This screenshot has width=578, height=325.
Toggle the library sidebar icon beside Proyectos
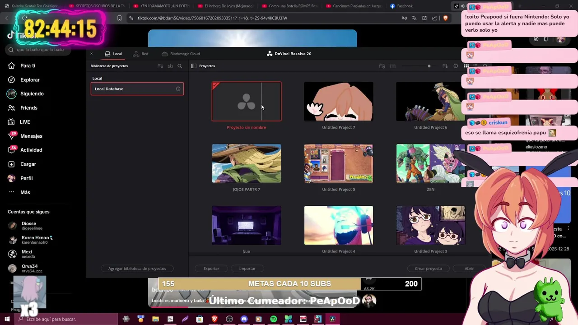[194, 66]
